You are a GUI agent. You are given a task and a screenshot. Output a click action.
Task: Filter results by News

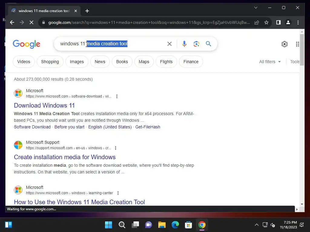click(100, 62)
